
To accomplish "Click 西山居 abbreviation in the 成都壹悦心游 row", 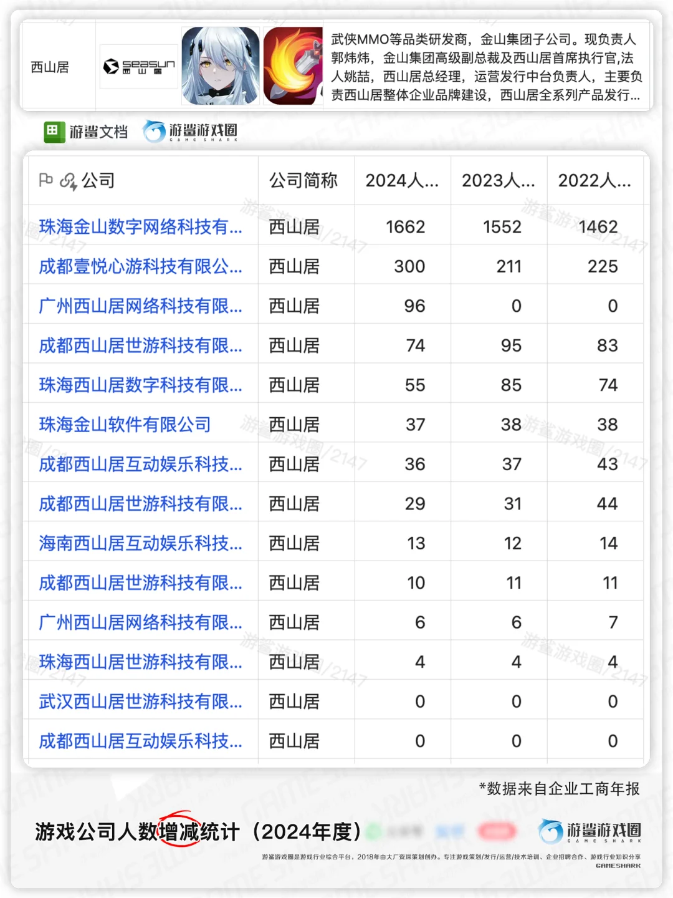I will coord(294,266).
